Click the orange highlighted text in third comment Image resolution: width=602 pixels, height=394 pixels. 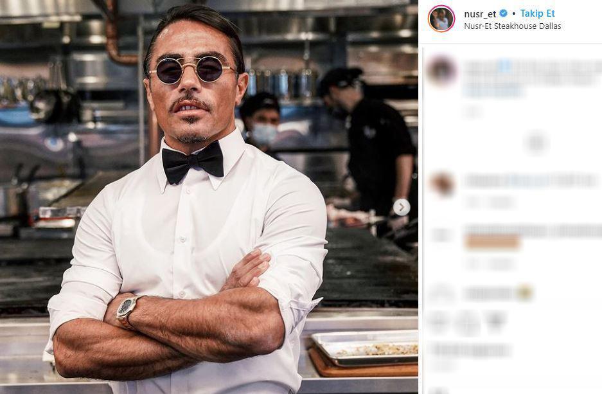pos(492,242)
